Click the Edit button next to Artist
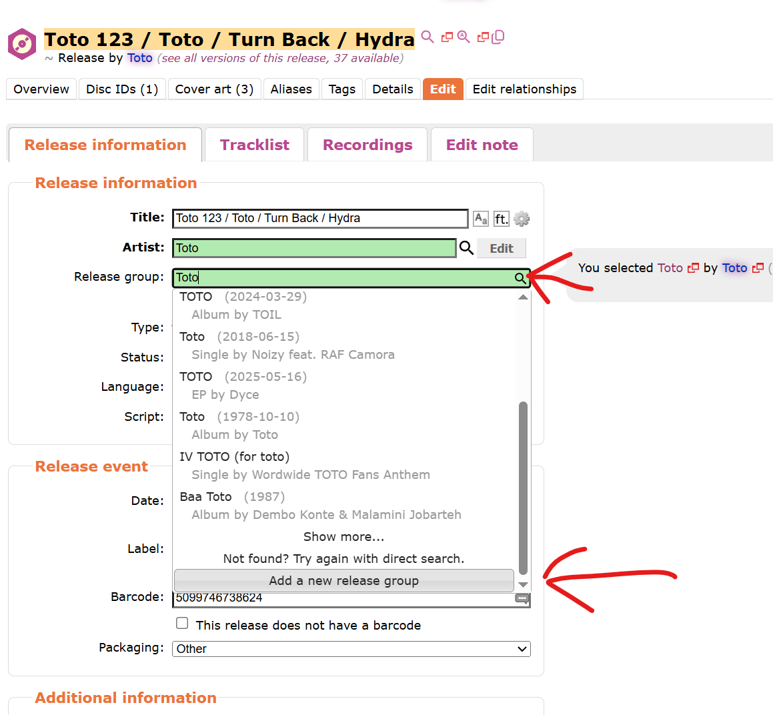Screen dimensions: 773x715 [502, 249]
